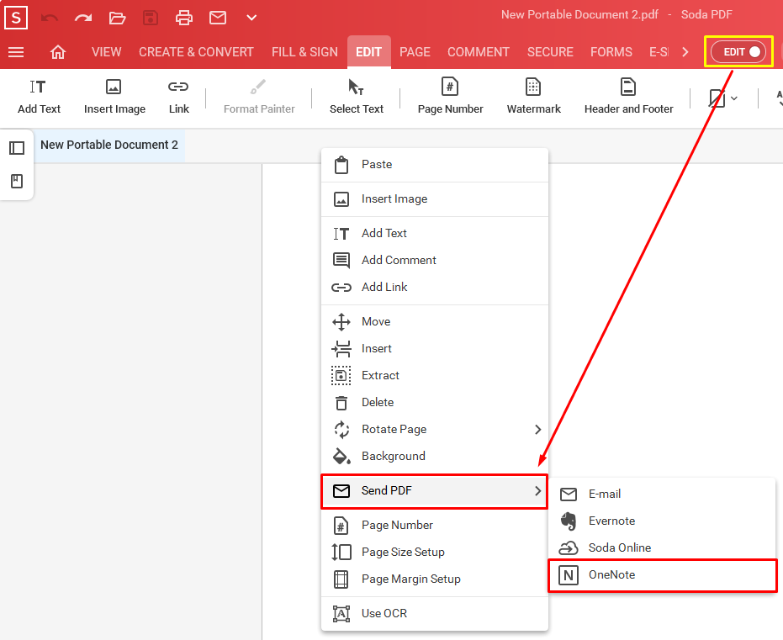Click Page Number in the ribbon

[450, 97]
